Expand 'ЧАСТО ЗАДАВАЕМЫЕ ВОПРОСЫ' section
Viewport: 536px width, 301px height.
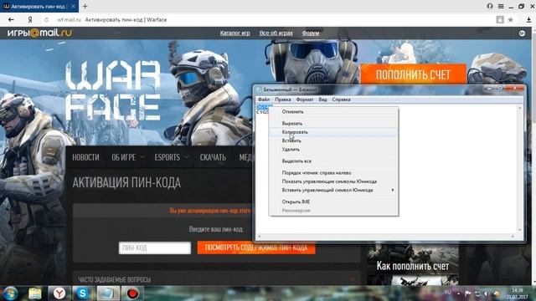coord(217,279)
